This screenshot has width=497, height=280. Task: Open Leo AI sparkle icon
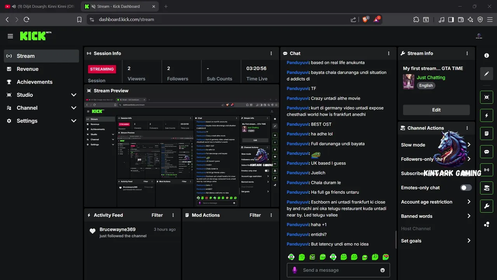pos(471,19)
